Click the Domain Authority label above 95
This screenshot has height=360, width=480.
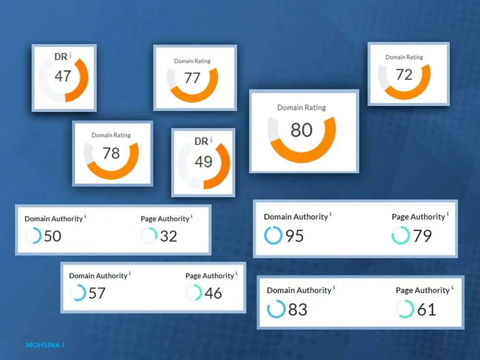(296, 217)
